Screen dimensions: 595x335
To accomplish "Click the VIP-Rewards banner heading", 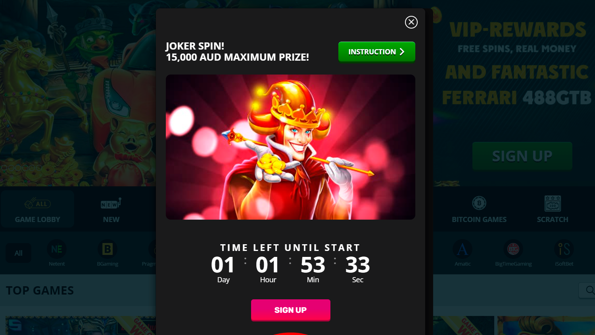I will (518, 30).
